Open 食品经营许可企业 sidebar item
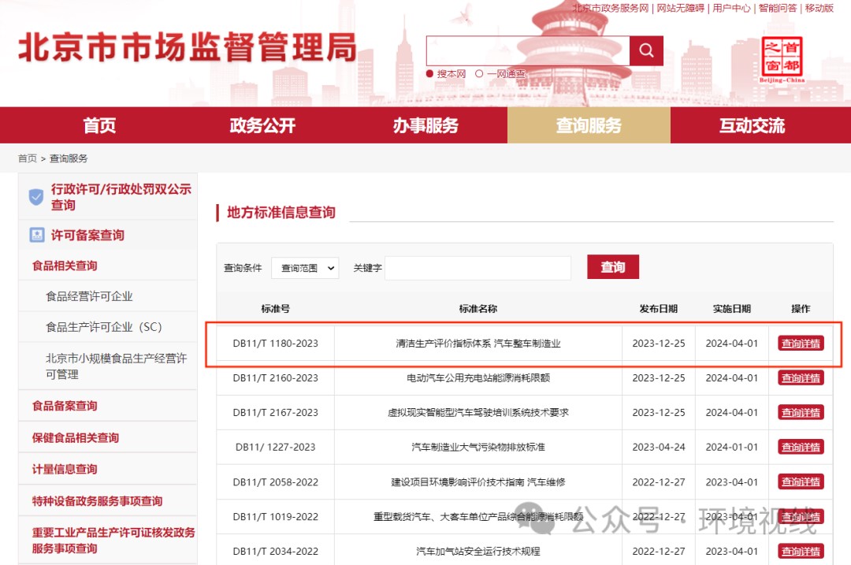Viewport: 851px width, 565px height. click(89, 296)
